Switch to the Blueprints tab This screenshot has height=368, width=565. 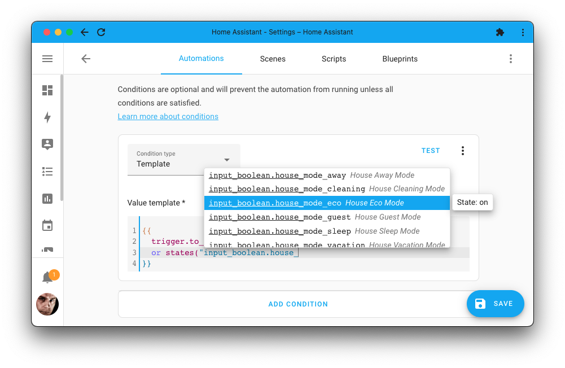click(x=400, y=59)
